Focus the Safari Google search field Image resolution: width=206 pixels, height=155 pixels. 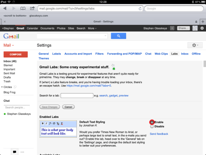[x=174, y=9]
